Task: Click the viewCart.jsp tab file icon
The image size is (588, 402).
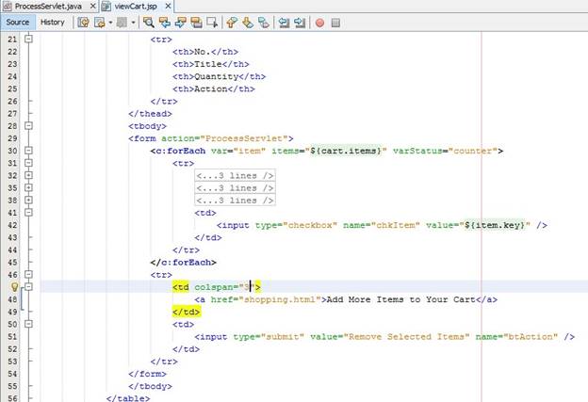Action: point(106,6)
